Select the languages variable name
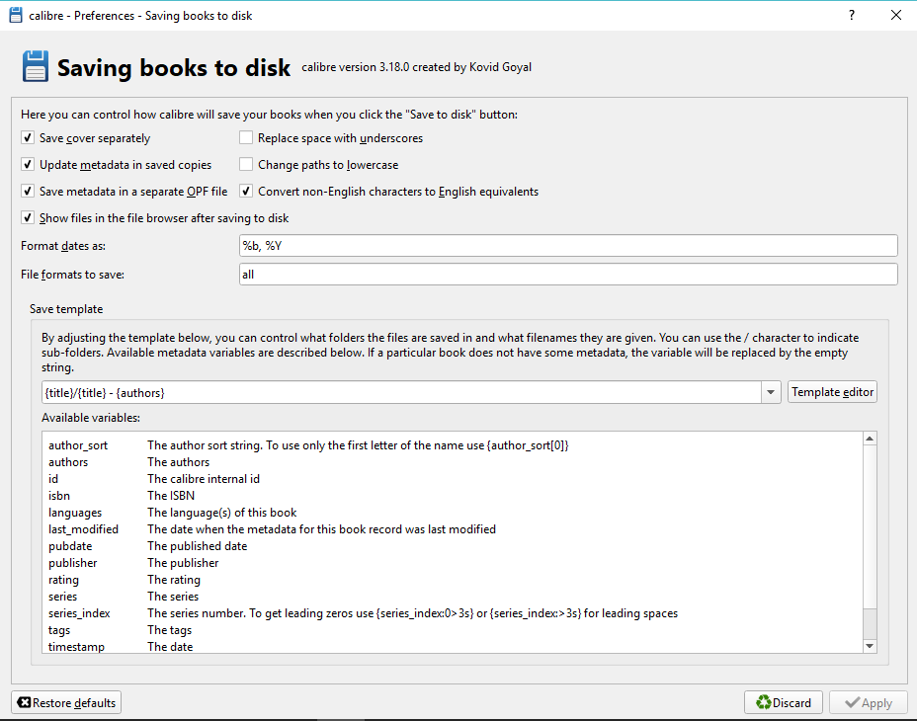 coord(75,513)
